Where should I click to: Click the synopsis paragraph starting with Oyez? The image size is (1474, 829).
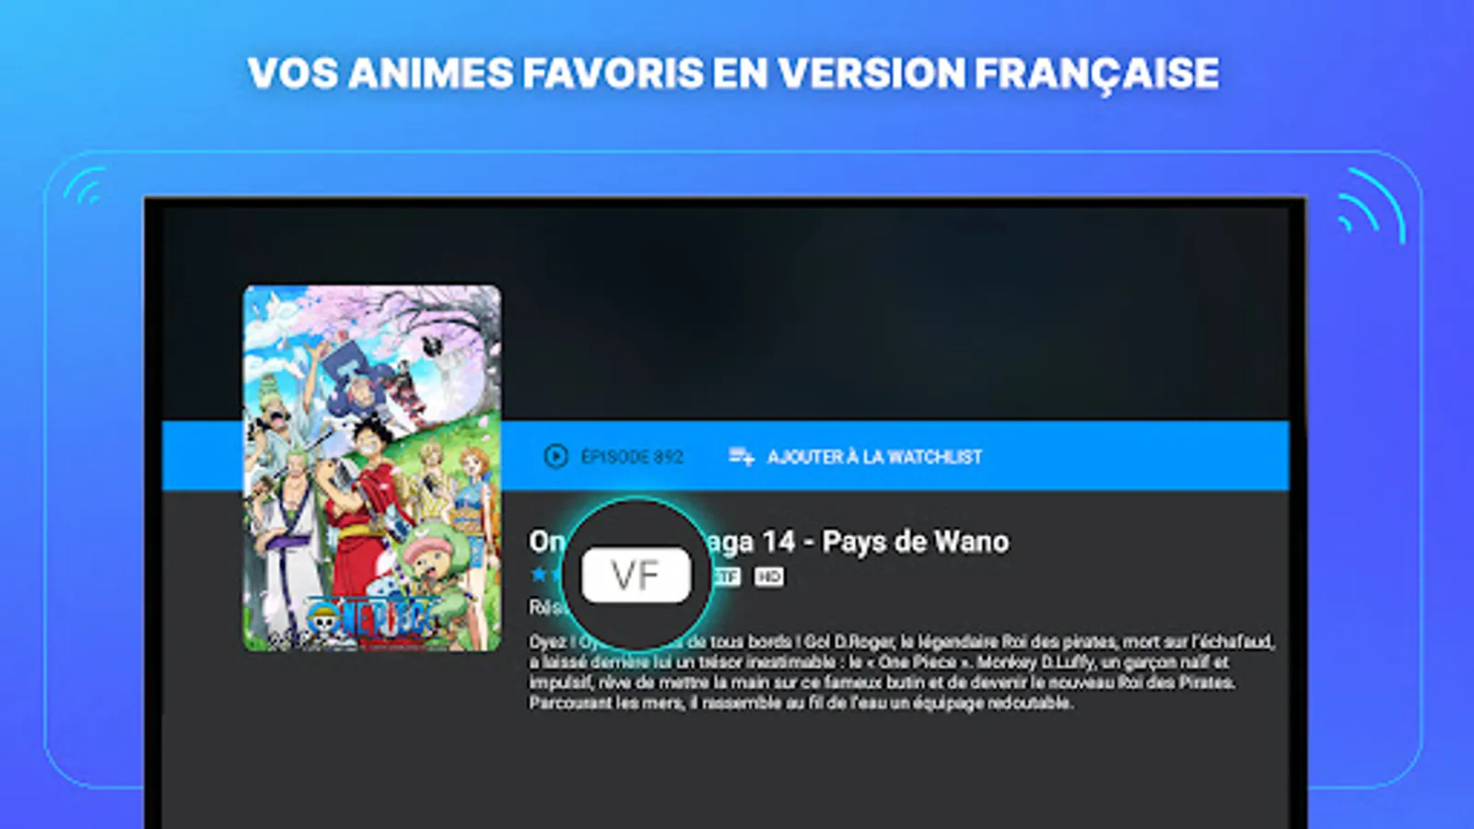point(901,671)
